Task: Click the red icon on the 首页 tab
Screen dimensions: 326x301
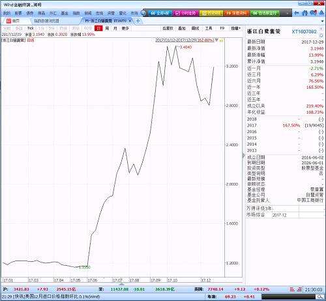Action: 8,21
